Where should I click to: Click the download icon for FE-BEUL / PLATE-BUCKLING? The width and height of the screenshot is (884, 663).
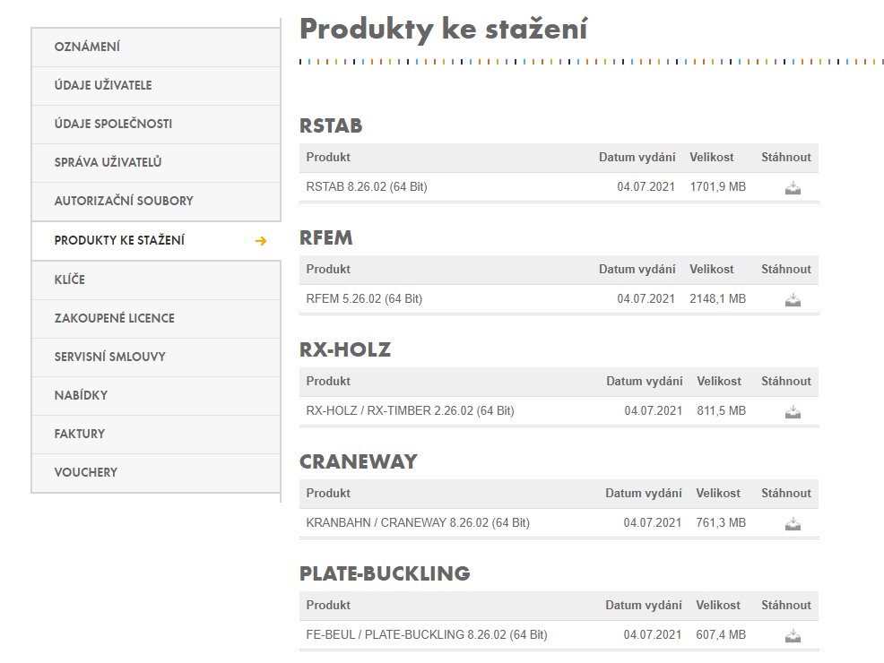click(x=793, y=636)
